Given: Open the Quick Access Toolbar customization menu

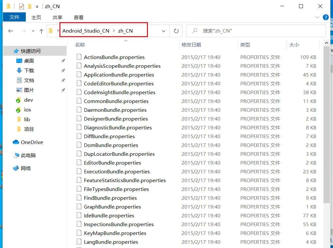Looking at the screenshot, I should point(37,6).
